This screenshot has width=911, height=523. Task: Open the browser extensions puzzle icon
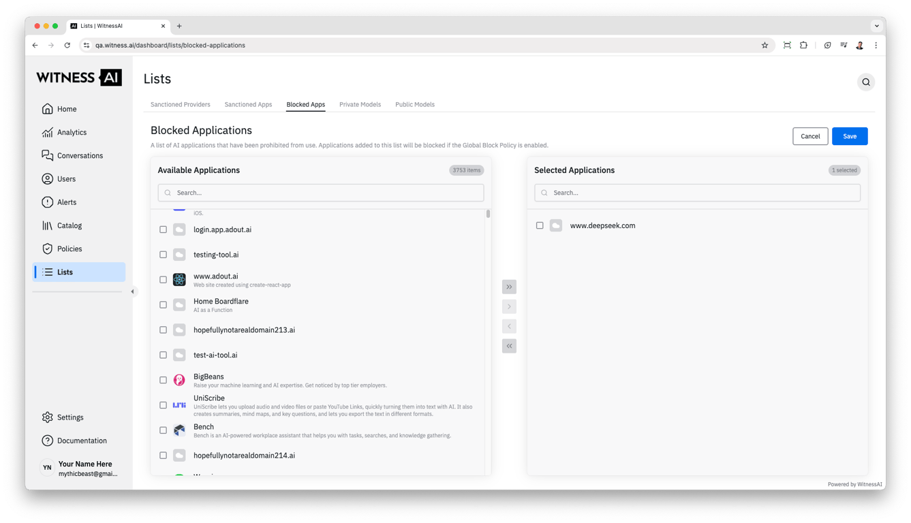(804, 46)
